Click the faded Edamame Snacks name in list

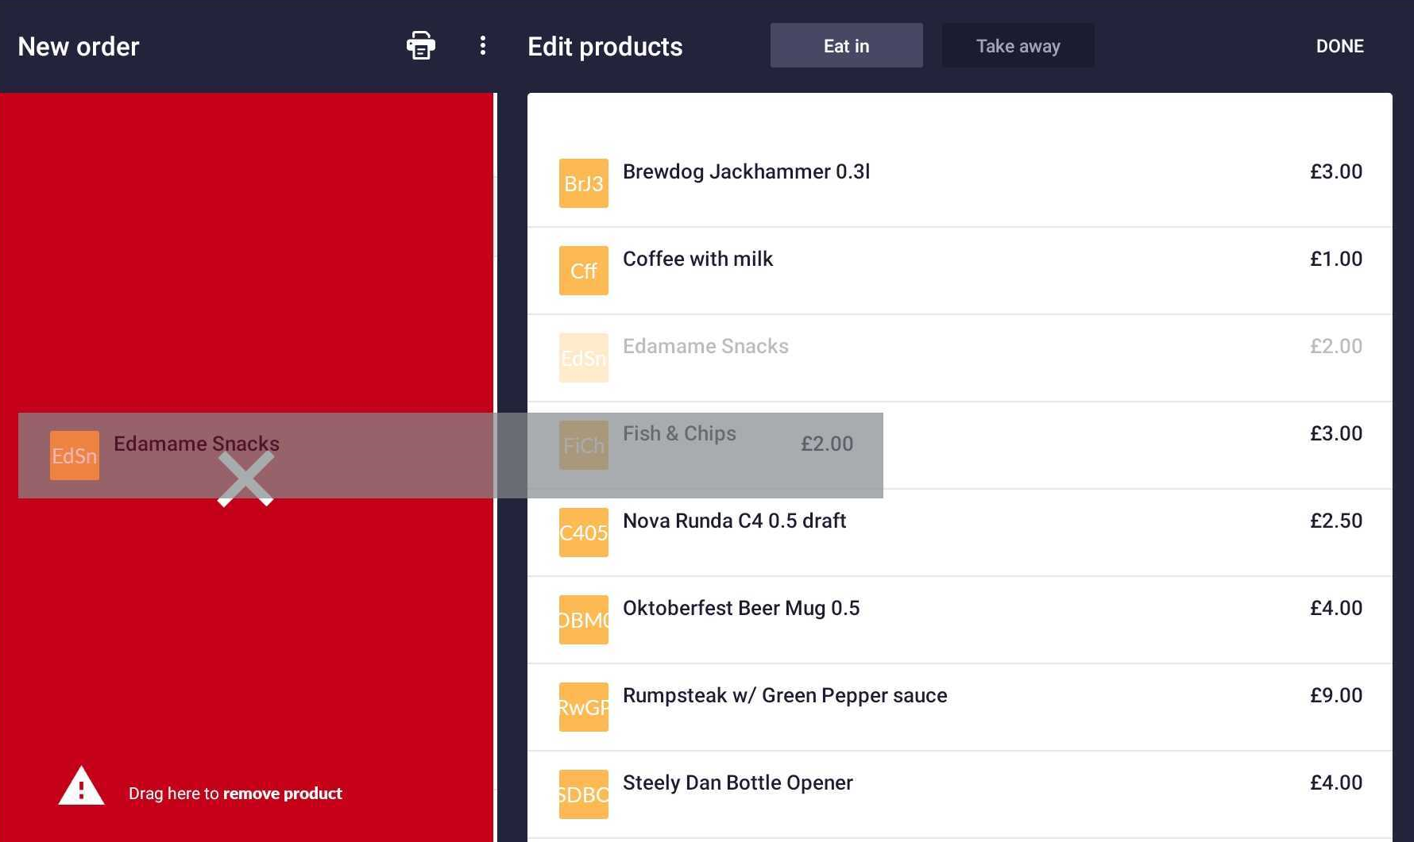[705, 346]
